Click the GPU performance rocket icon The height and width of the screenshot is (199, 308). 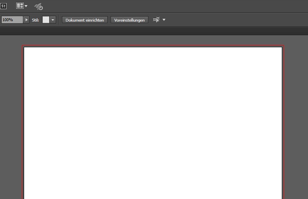pos(38,6)
